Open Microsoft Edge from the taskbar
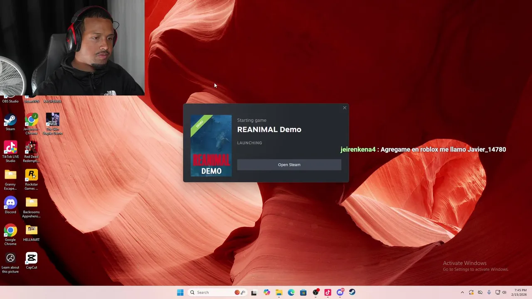This screenshot has height=299, width=532. point(291,292)
